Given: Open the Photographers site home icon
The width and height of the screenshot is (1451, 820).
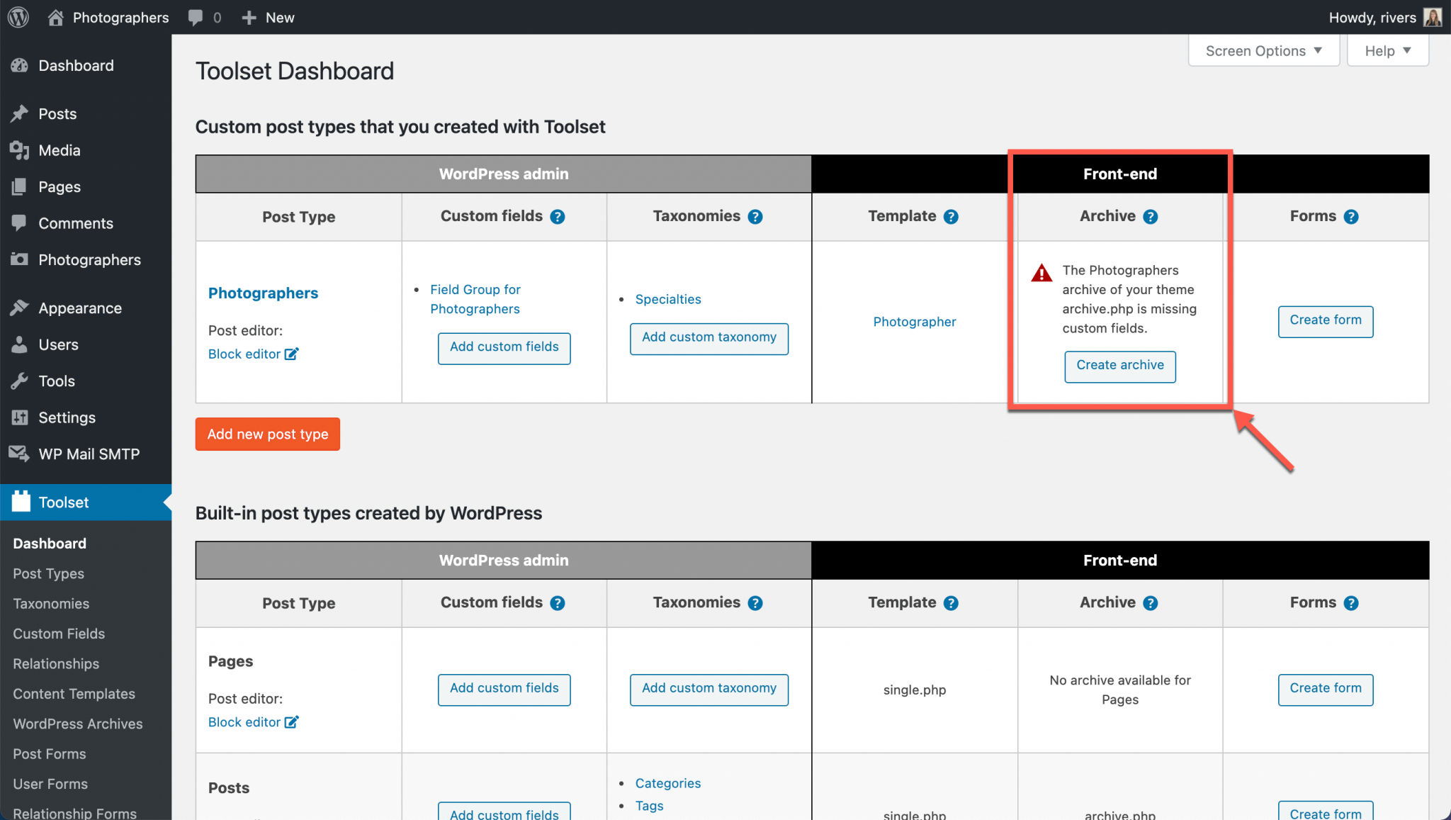Looking at the screenshot, I should (55, 18).
